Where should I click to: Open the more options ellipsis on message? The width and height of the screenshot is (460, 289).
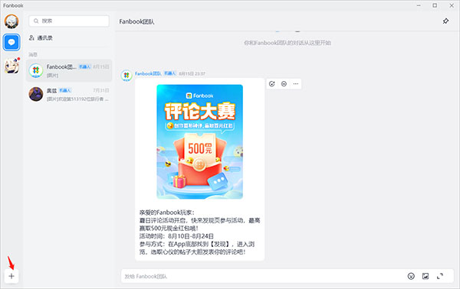(x=296, y=84)
